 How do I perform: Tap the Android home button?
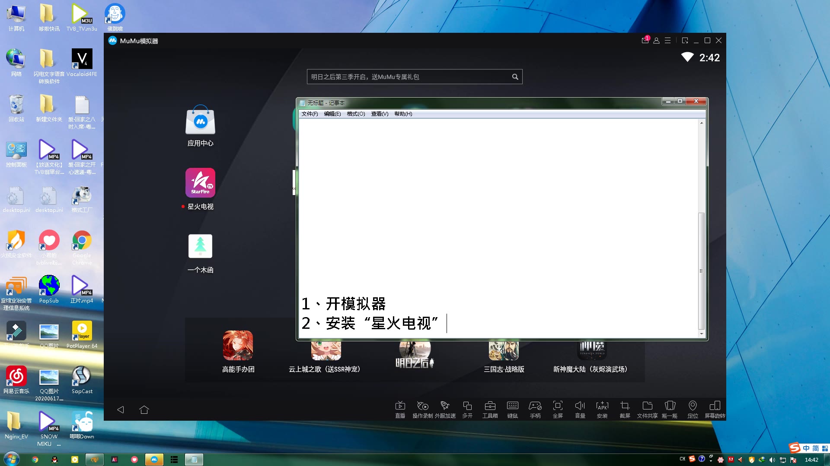tap(144, 409)
